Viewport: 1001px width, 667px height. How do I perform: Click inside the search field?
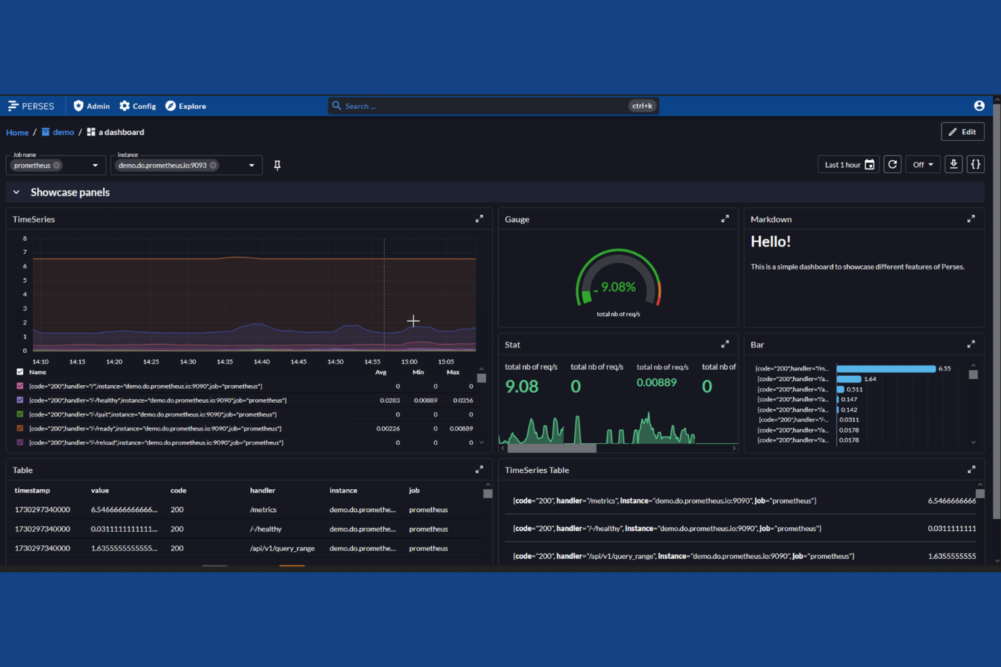pos(473,105)
